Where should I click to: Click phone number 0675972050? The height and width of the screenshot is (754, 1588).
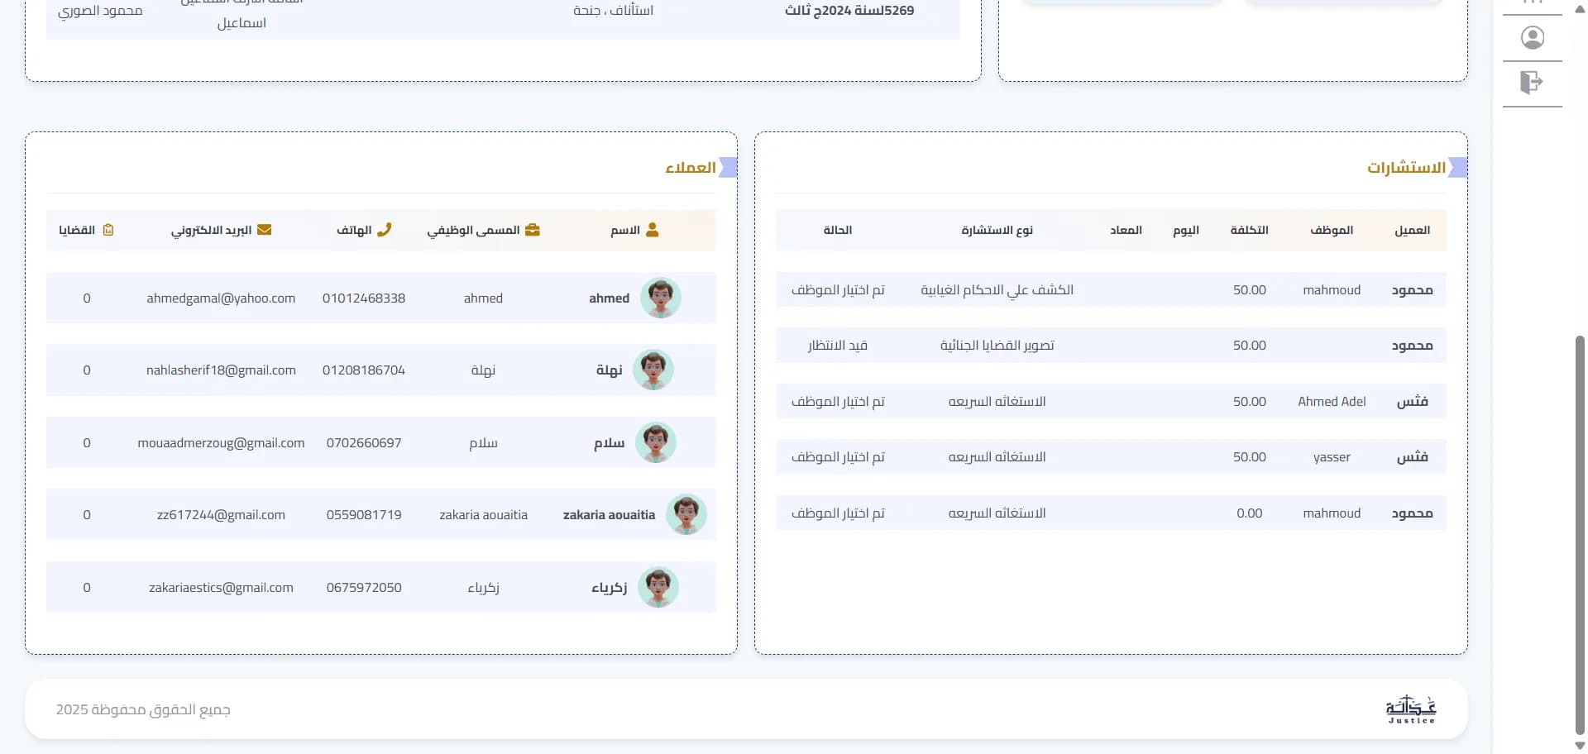(x=364, y=588)
